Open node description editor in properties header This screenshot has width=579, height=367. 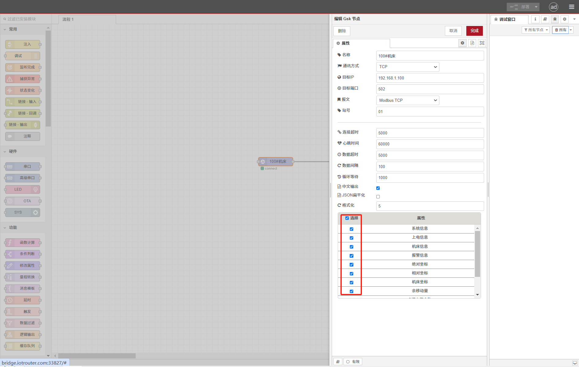[472, 43]
